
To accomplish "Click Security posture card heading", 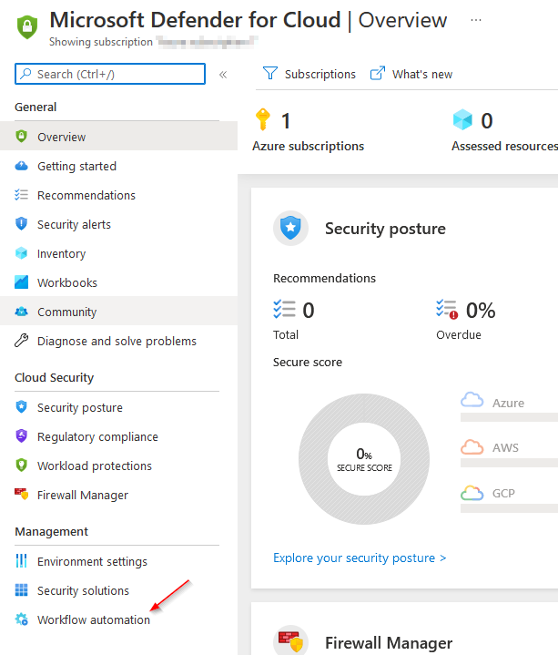I will [385, 229].
